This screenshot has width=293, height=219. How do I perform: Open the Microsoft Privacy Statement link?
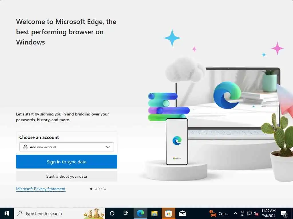[41, 189]
